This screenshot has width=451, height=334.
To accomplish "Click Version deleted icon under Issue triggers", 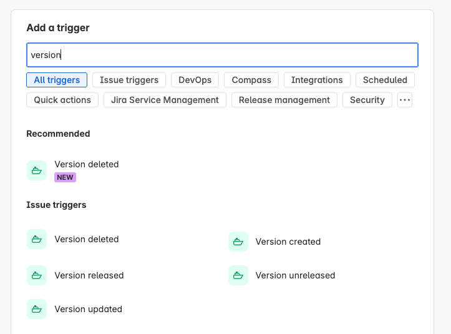I will (37, 239).
